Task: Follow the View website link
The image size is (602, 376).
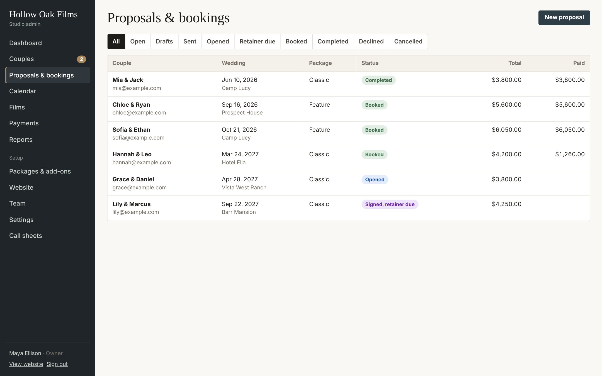Action: point(26,364)
